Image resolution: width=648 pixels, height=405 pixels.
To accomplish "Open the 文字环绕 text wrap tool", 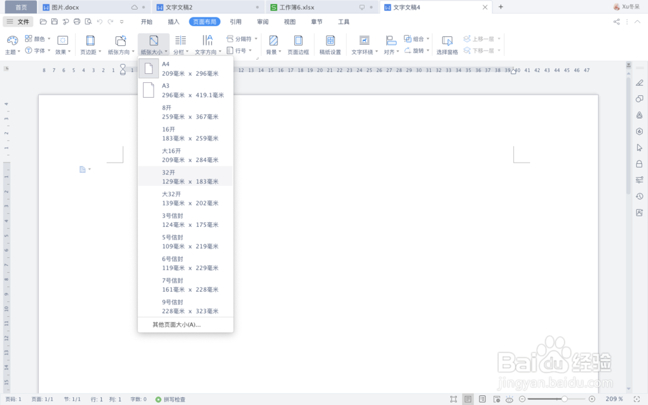I will [364, 45].
